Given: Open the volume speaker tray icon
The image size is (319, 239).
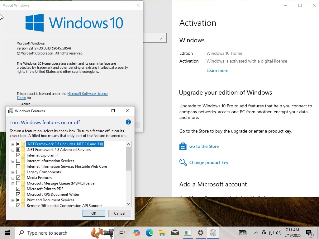Looking at the screenshot, I should click(x=279, y=233).
